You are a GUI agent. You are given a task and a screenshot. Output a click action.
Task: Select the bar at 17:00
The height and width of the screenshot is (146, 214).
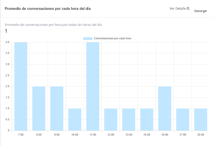click(x=183, y=119)
